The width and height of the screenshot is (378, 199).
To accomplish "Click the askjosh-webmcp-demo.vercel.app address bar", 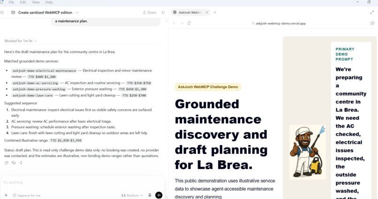I will tap(279, 23).
